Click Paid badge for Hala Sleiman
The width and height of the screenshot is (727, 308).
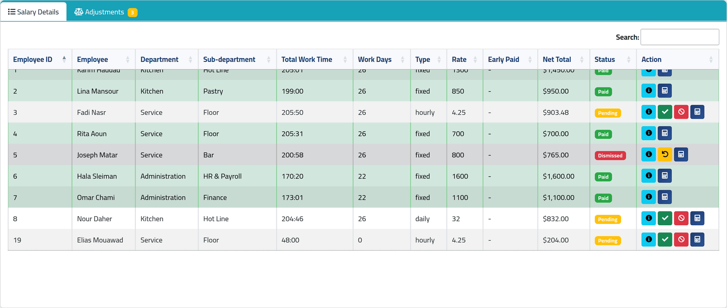coord(603,177)
